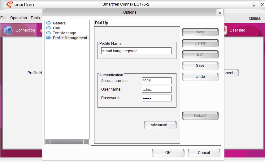Open Advanced dial-up settings
Viewport: 265px width, 162px height.
[160, 125]
